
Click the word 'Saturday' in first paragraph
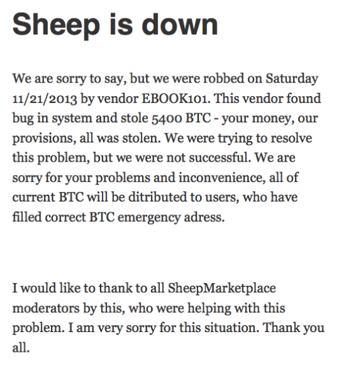click(292, 79)
